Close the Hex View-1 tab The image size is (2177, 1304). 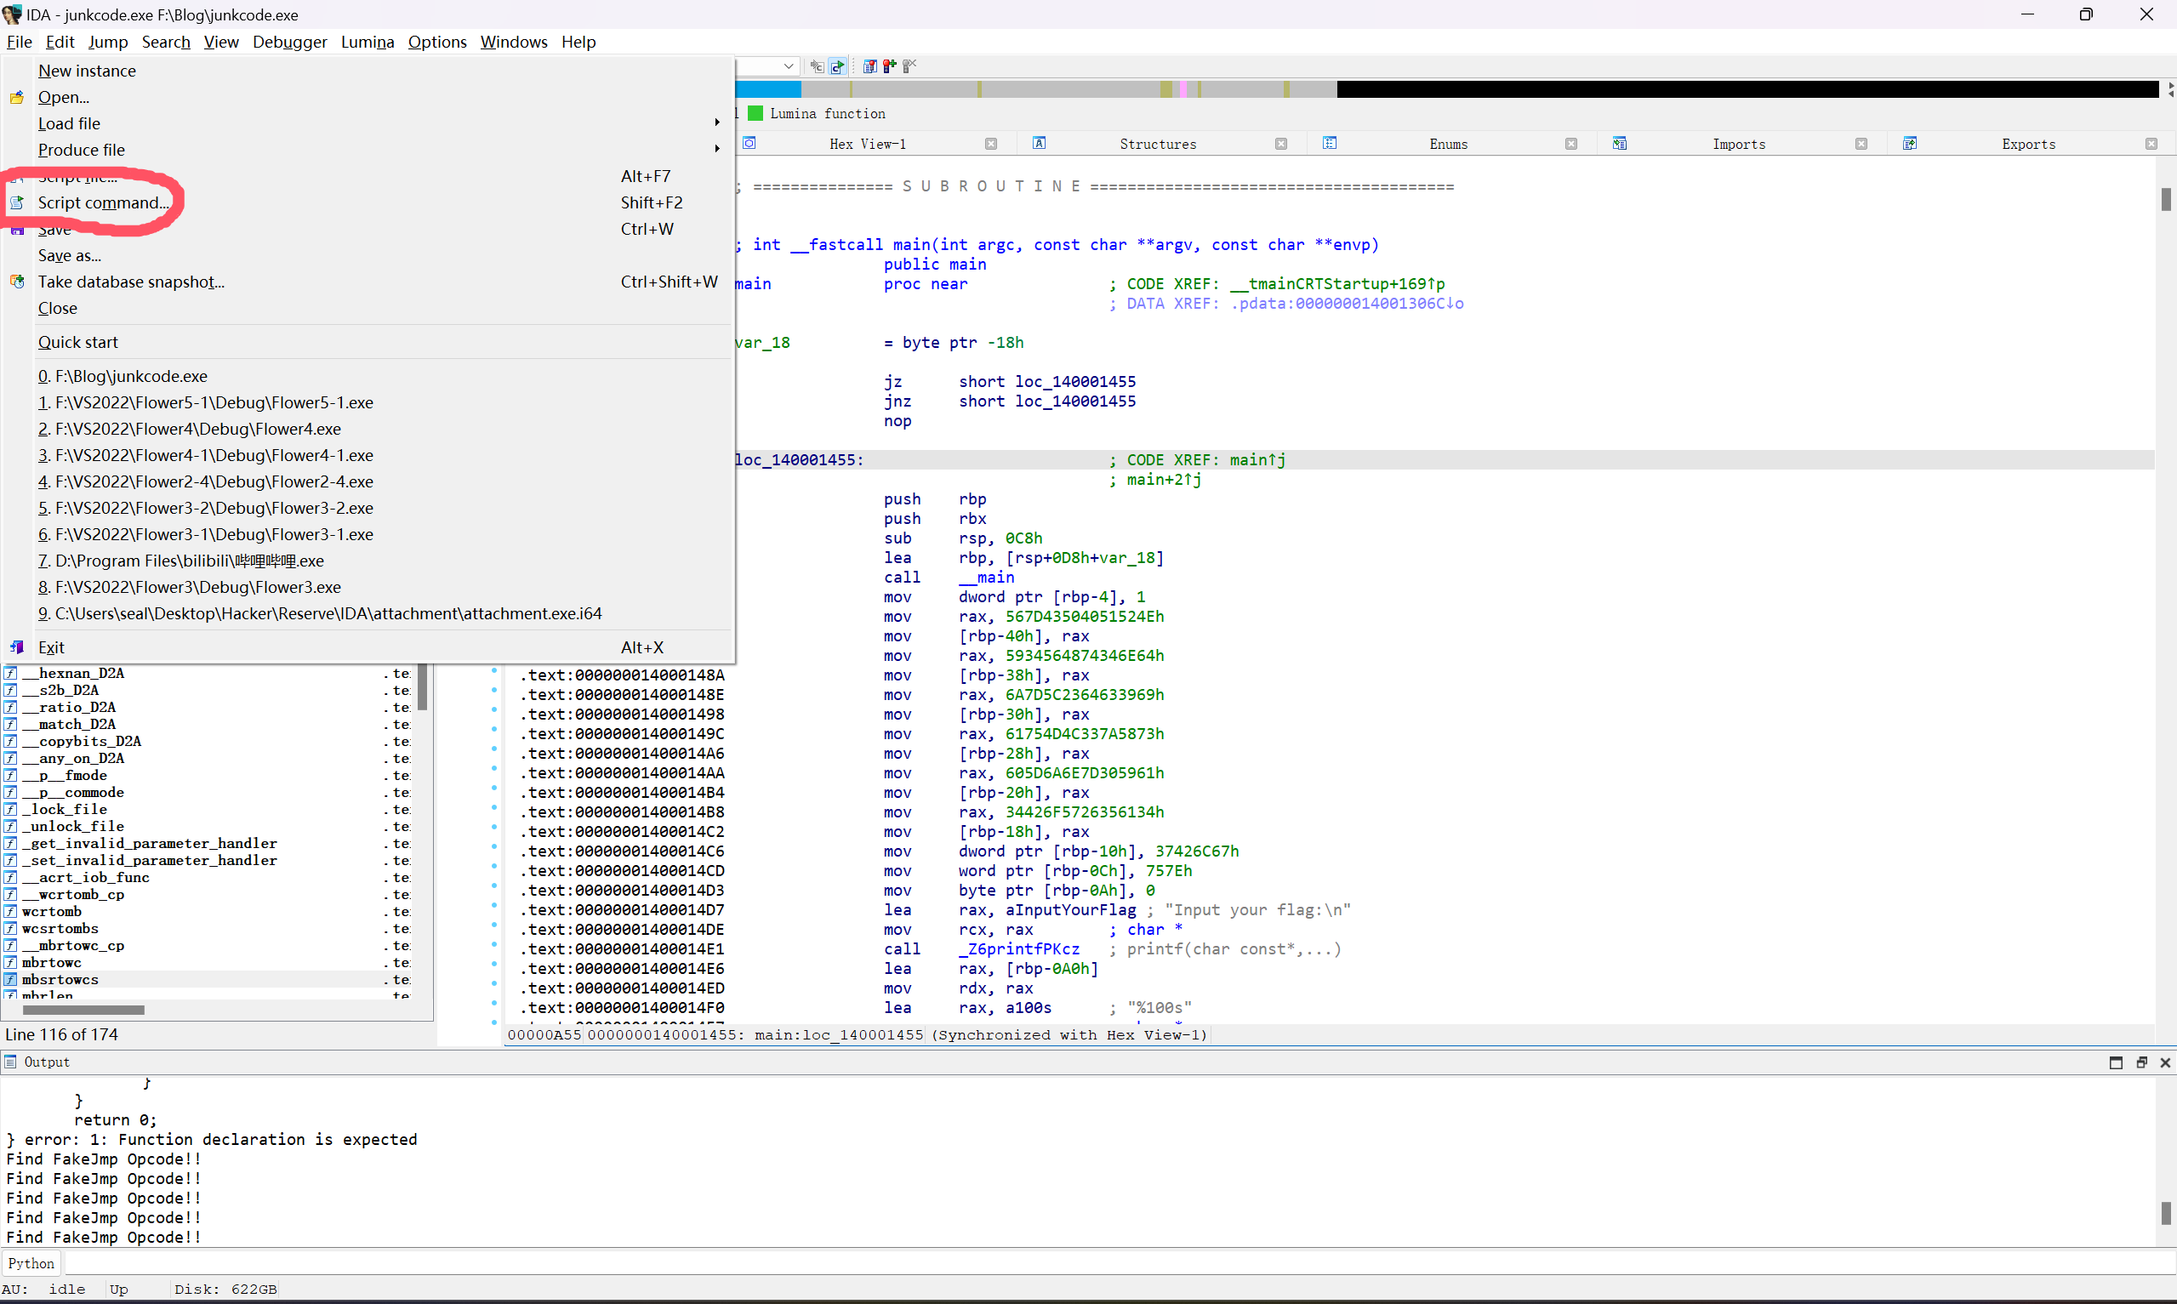point(991,144)
